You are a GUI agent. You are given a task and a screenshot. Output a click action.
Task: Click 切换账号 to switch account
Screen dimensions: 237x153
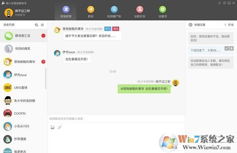[x=20, y=15]
